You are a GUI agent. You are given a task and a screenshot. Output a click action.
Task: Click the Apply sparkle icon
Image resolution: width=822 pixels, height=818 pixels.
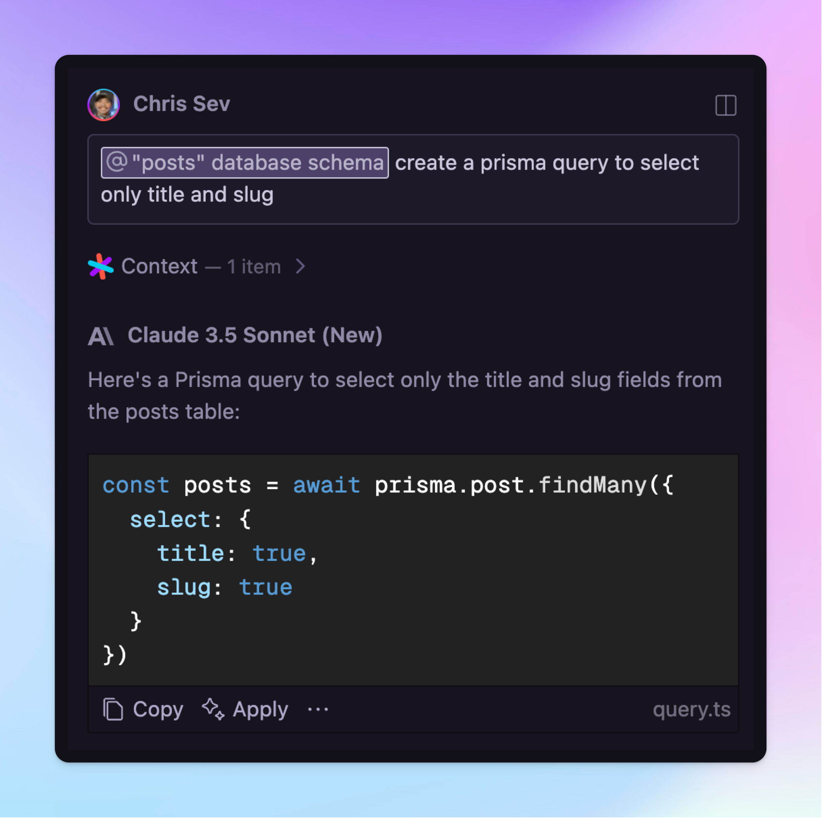click(x=213, y=709)
